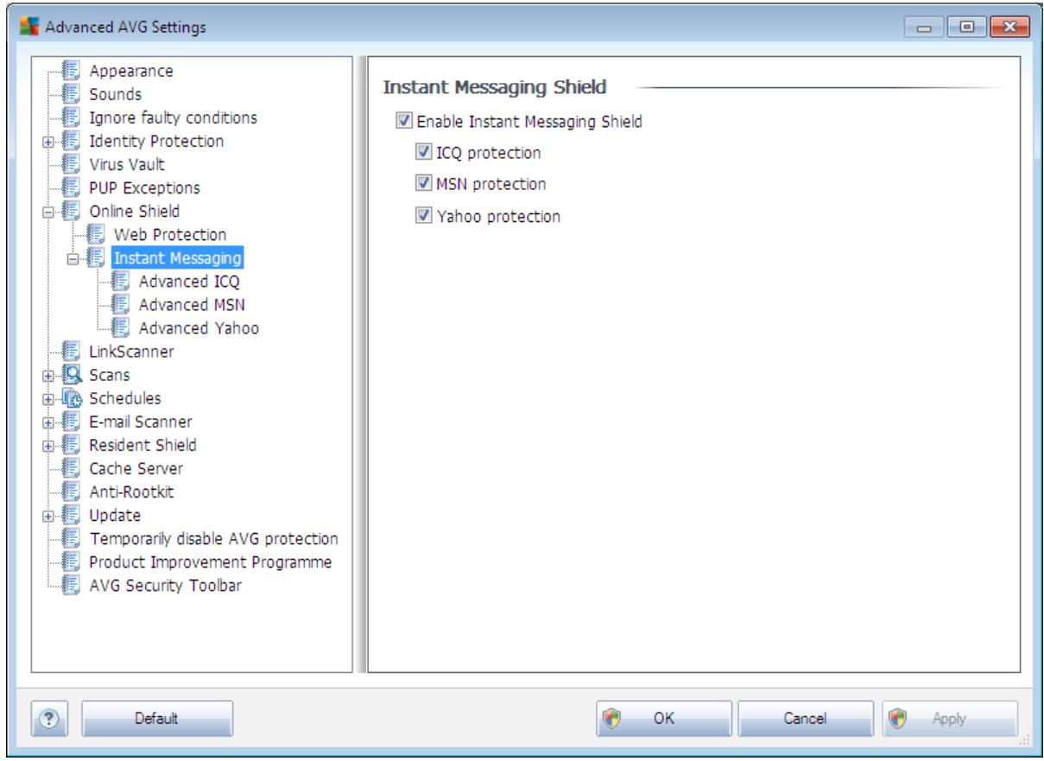Confirm with the OK button
Screen dimensions: 1044x761
pos(664,718)
